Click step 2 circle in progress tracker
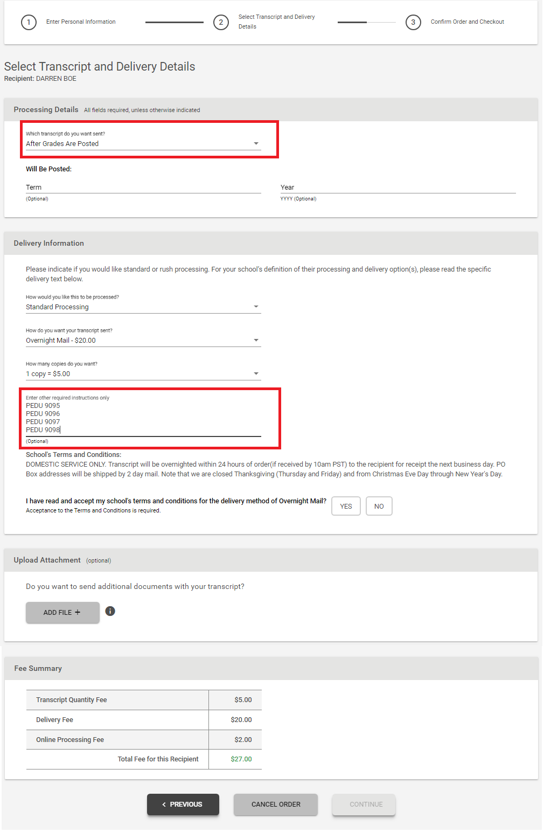The width and height of the screenshot is (544, 832). tap(221, 22)
